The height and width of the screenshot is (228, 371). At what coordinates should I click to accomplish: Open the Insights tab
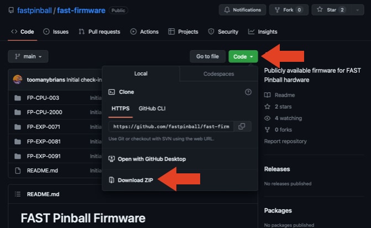pos(263,31)
